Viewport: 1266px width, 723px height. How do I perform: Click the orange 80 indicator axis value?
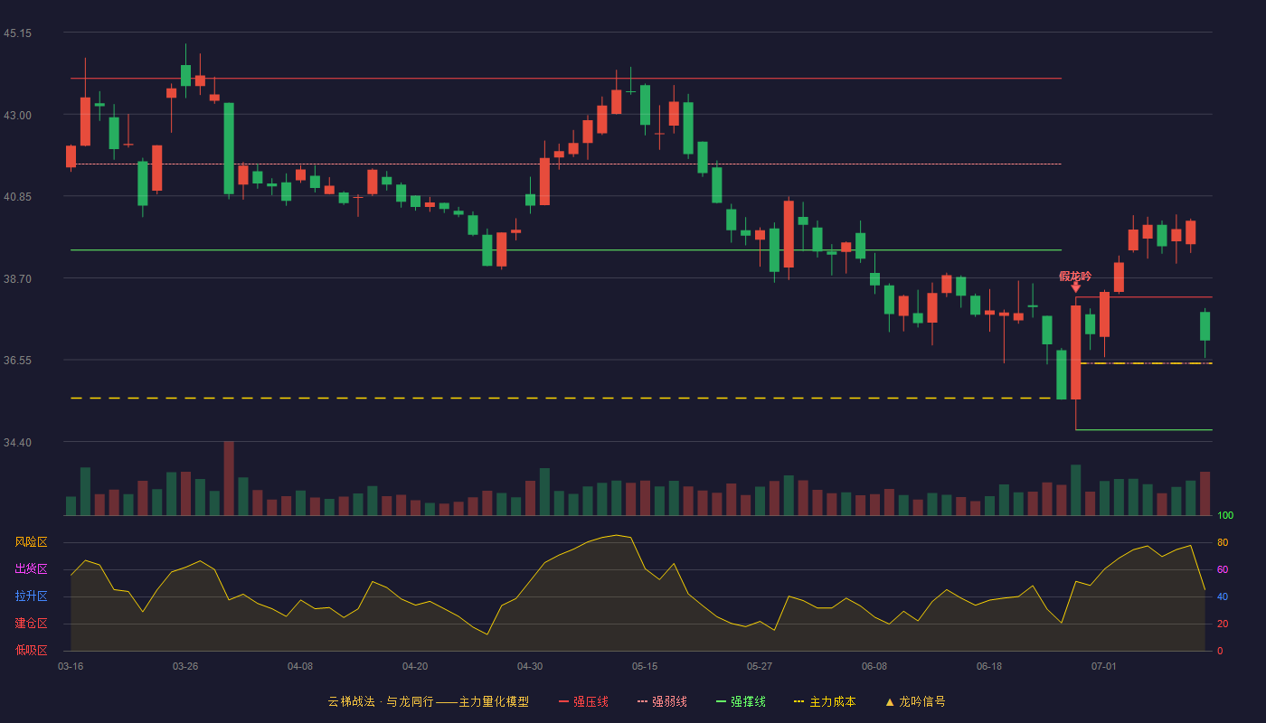click(1223, 542)
